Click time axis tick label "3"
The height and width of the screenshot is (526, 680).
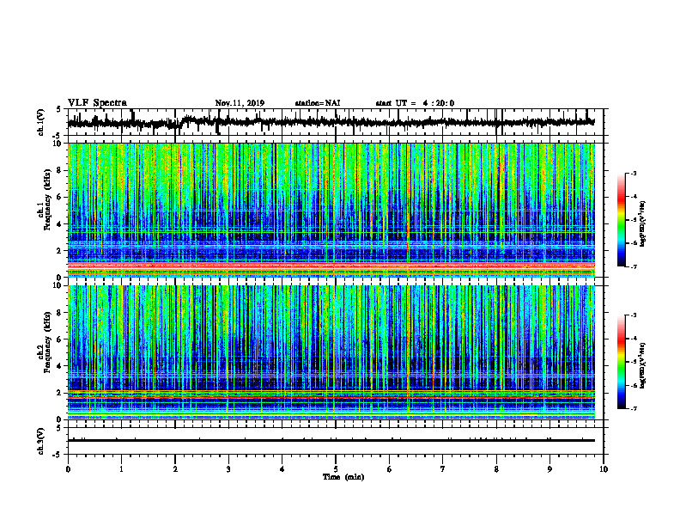tap(228, 469)
